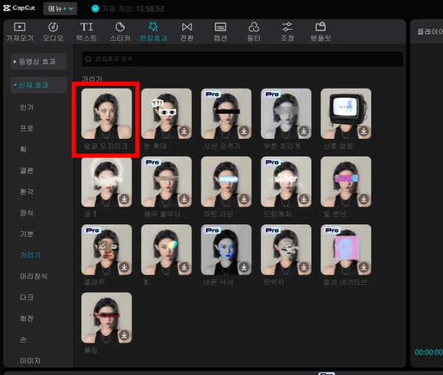Viewport: 443px width, 375px height.
Task: Open the 캡션 captions tab
Action: click(220, 32)
